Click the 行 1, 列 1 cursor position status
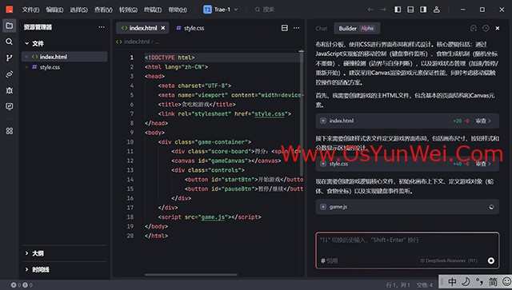The image size is (512, 290). pos(398,285)
